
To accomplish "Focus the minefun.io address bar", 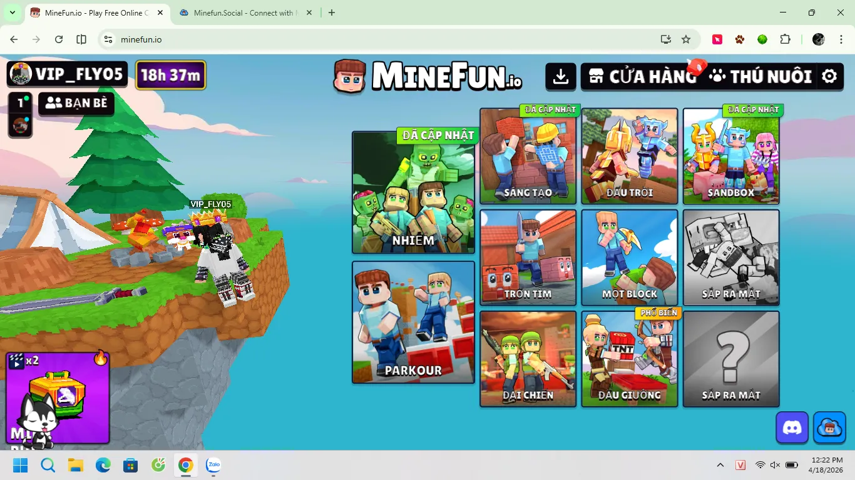I will point(398,39).
